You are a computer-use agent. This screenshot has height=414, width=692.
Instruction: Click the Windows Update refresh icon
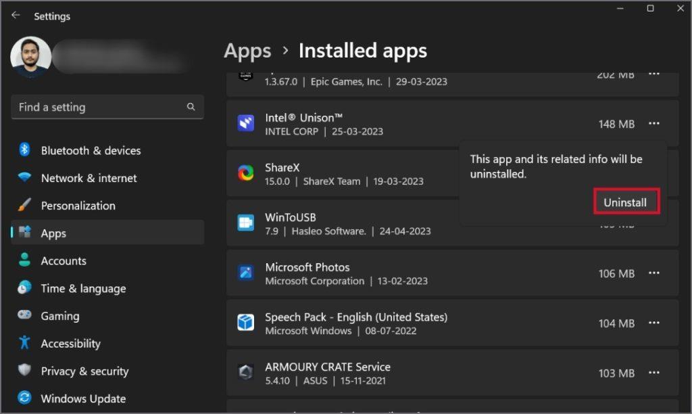[24, 398]
